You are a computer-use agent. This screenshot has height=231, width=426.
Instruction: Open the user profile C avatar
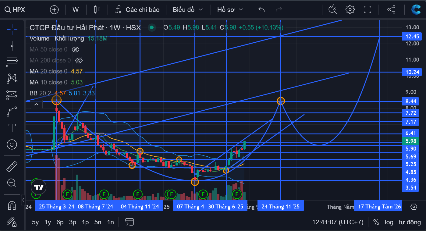pos(416,9)
